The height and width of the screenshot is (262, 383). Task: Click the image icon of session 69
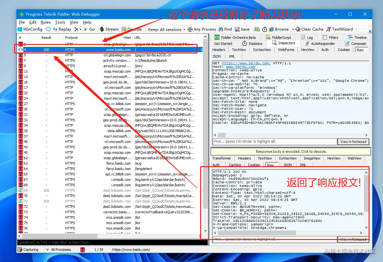pyautogui.click(x=20, y=190)
